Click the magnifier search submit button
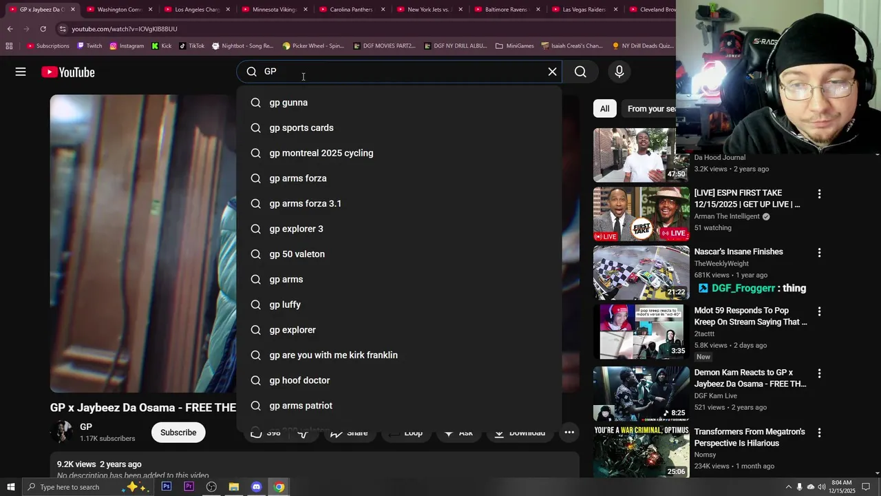Image resolution: width=881 pixels, height=496 pixels. (x=580, y=72)
